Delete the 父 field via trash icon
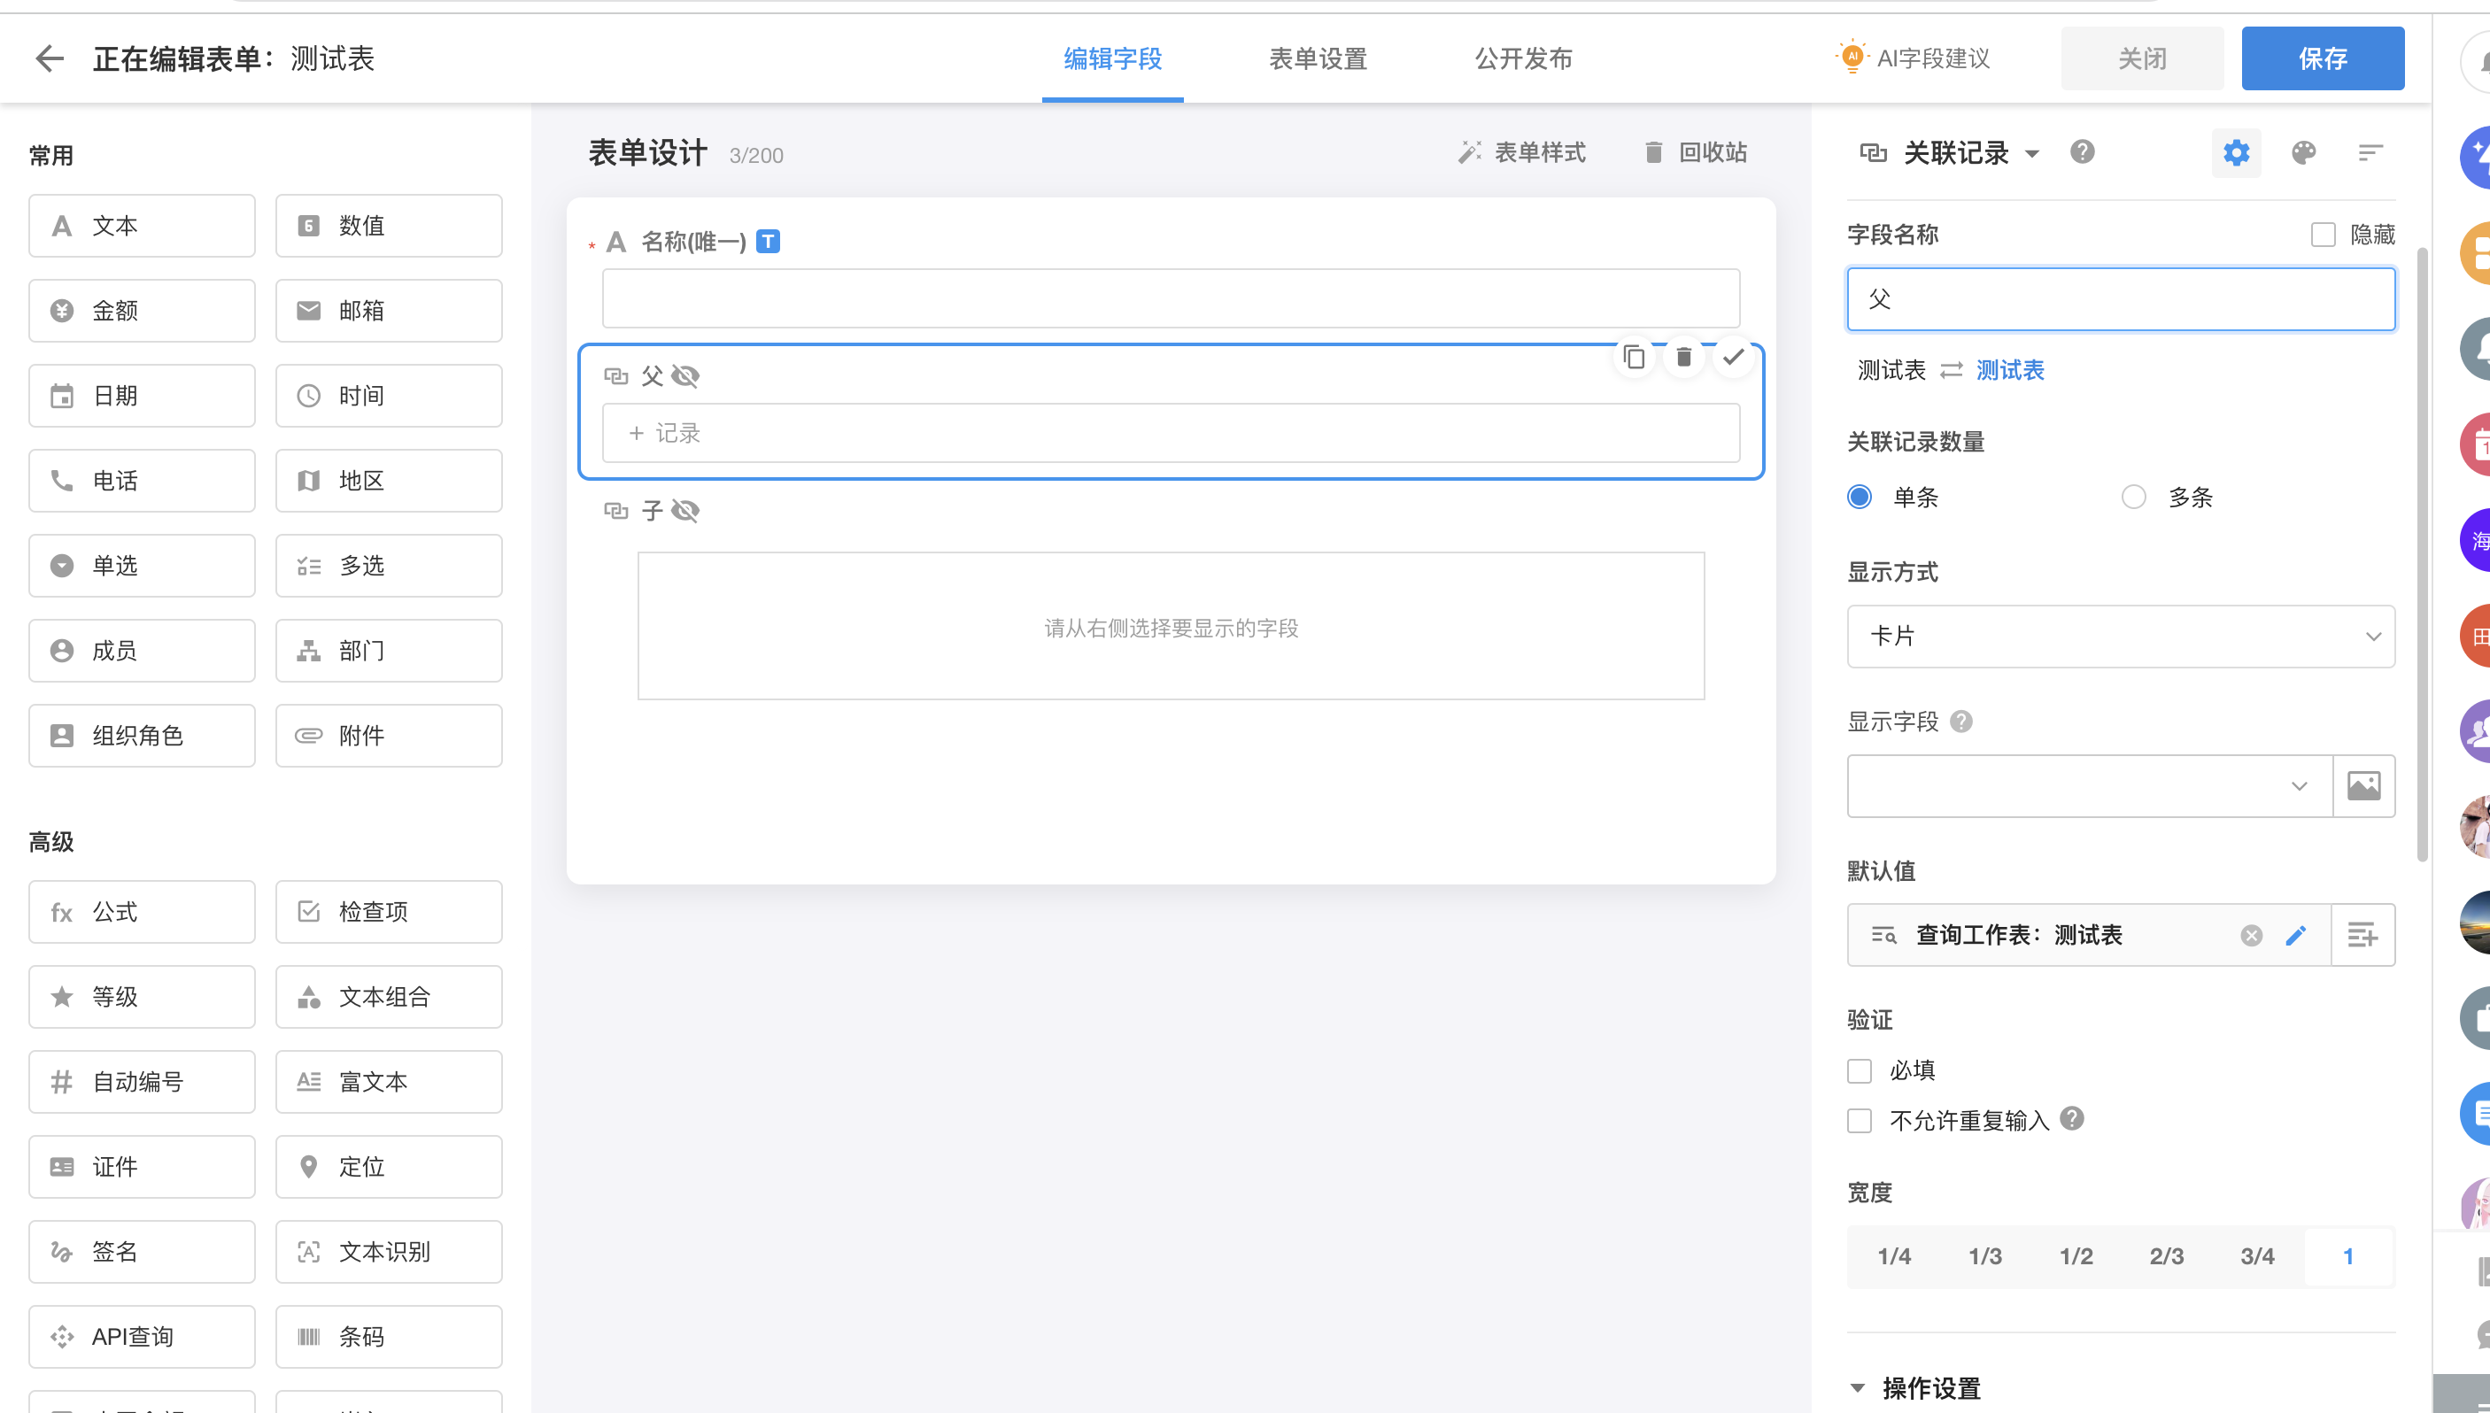The height and width of the screenshot is (1413, 2490). (x=1683, y=357)
